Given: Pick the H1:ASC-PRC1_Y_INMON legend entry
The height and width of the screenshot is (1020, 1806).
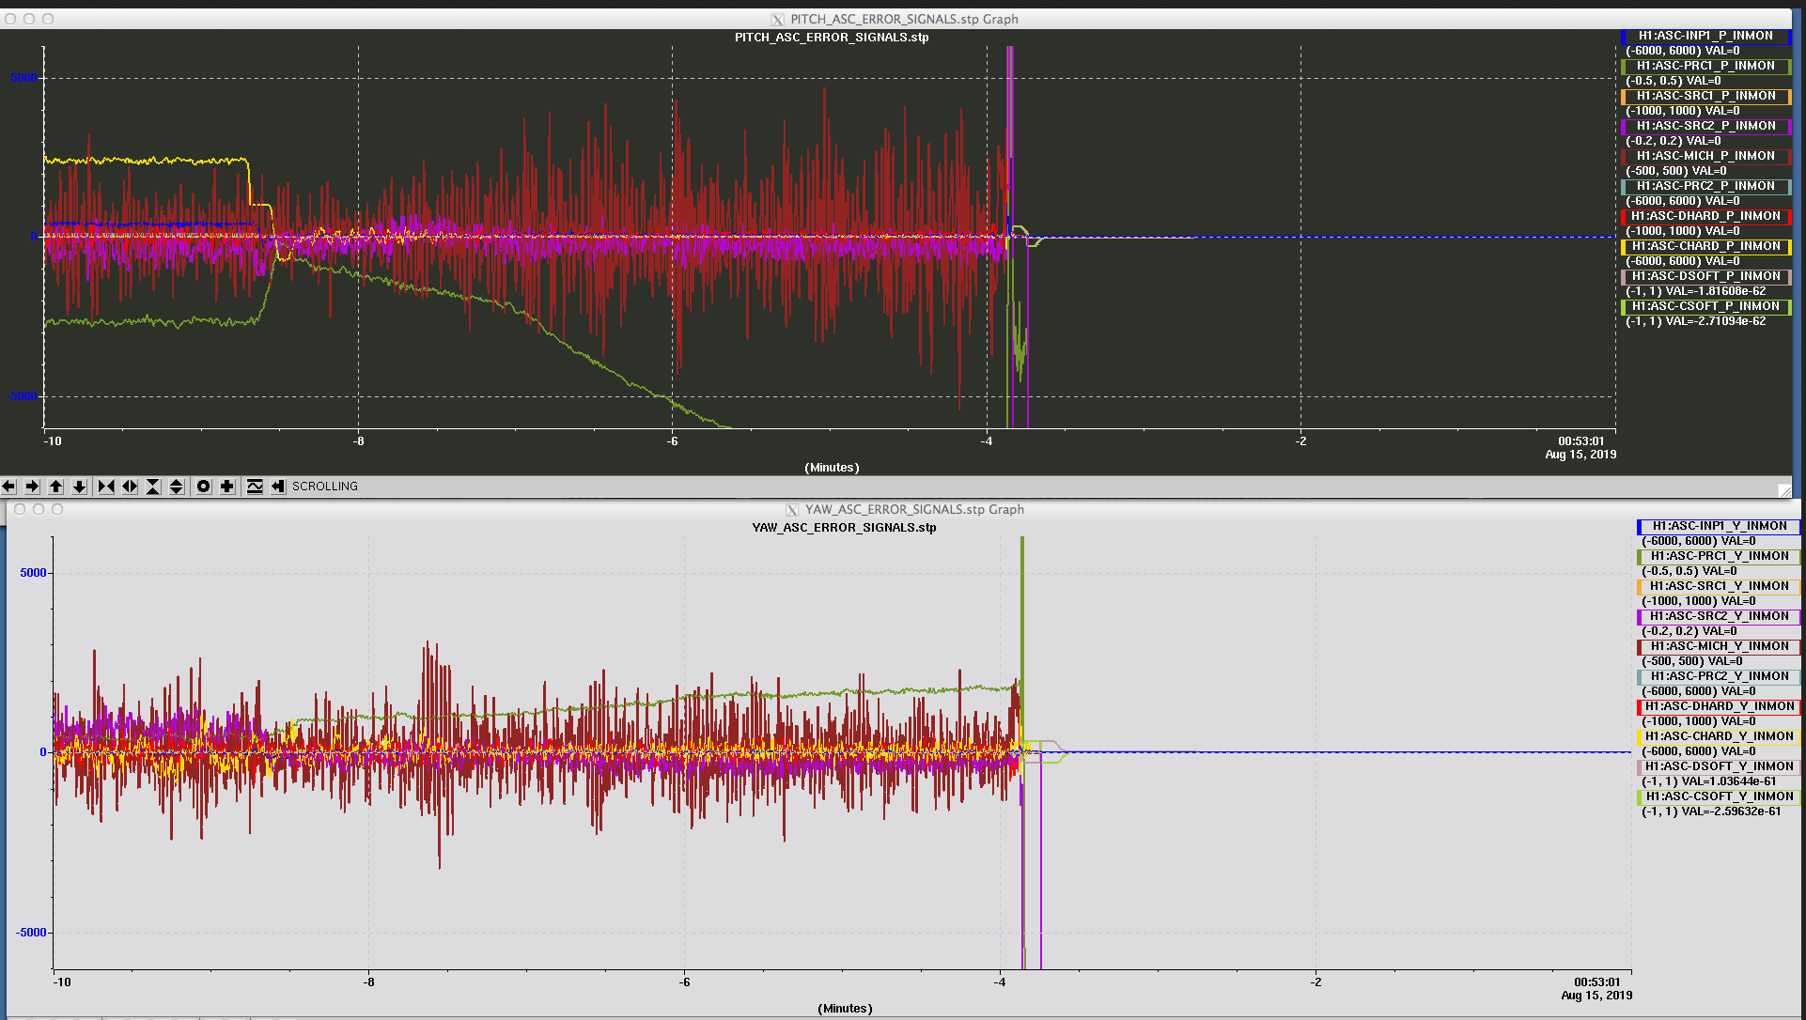Looking at the screenshot, I should pyautogui.click(x=1720, y=556).
